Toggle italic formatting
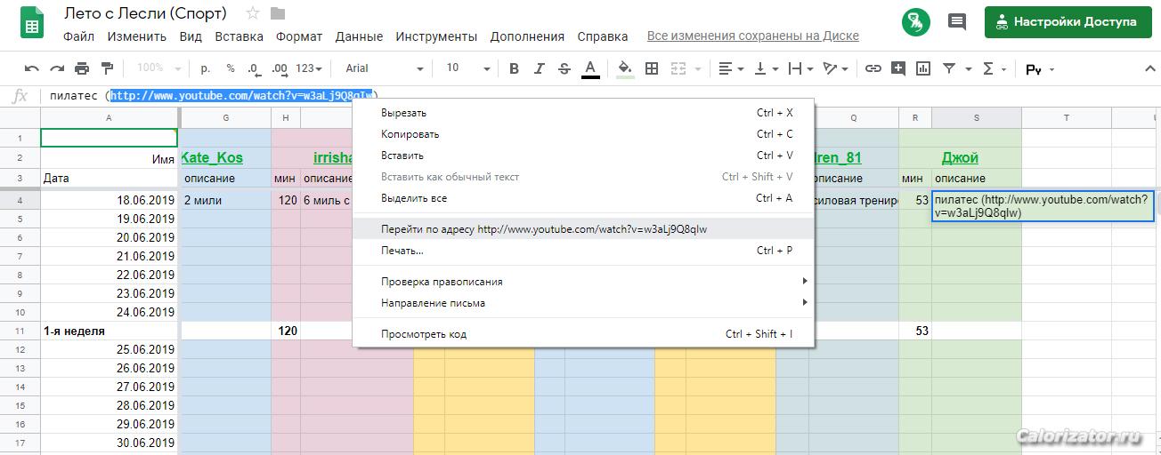Viewport: 1161px width, 455px height. pos(539,68)
